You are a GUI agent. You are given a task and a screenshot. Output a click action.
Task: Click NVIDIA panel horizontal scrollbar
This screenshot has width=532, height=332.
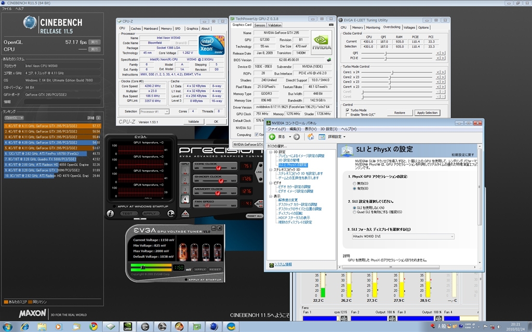(390, 267)
